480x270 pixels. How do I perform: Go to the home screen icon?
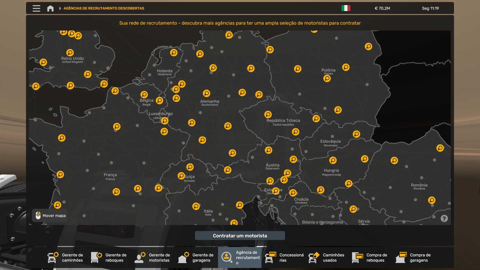click(50, 8)
